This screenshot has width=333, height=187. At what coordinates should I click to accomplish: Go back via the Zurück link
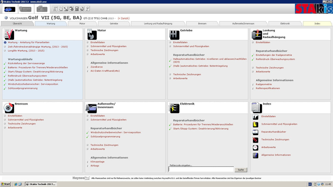124,18
